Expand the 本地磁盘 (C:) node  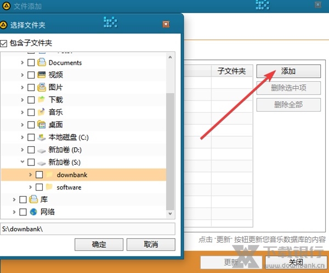(x=22, y=137)
